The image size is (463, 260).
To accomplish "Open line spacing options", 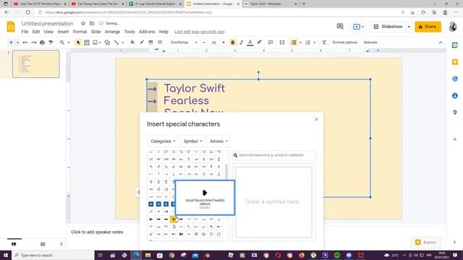I will pyautogui.click(x=282, y=43).
